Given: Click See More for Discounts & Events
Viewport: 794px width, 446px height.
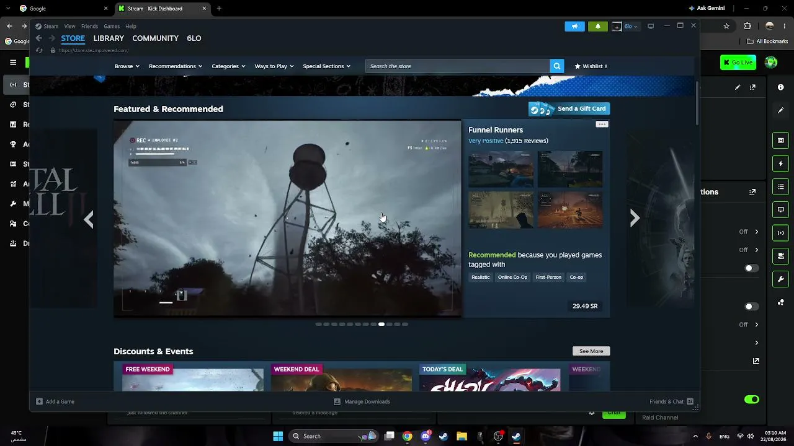Looking at the screenshot, I should [x=591, y=351].
